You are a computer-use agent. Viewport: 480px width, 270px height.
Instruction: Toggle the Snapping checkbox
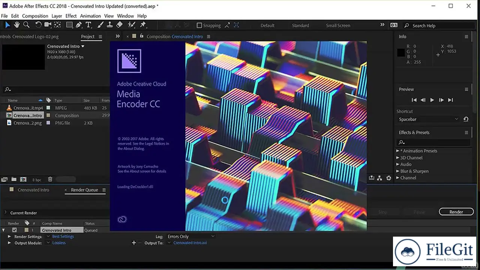point(199,25)
